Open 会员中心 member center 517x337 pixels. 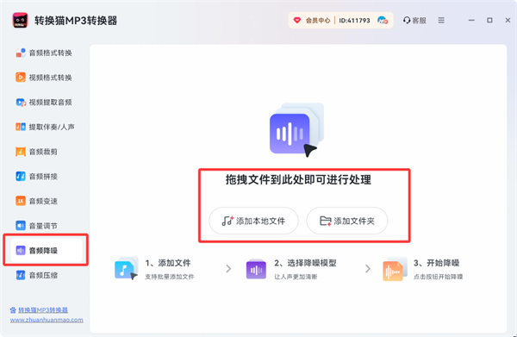pos(318,21)
